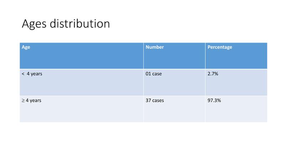This screenshot has height=160, width=285.
Task: Click the 'Age' column header cell
Action: click(x=82, y=56)
